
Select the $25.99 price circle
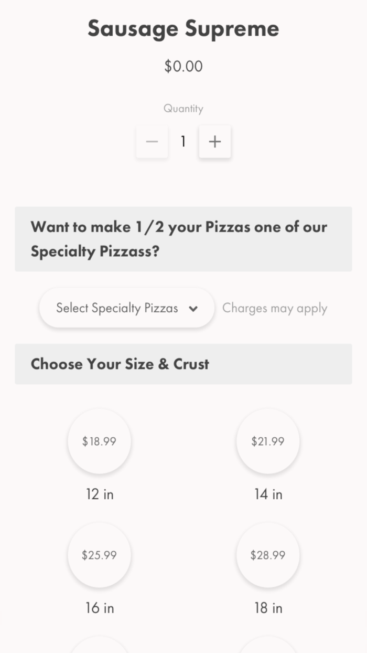point(99,555)
